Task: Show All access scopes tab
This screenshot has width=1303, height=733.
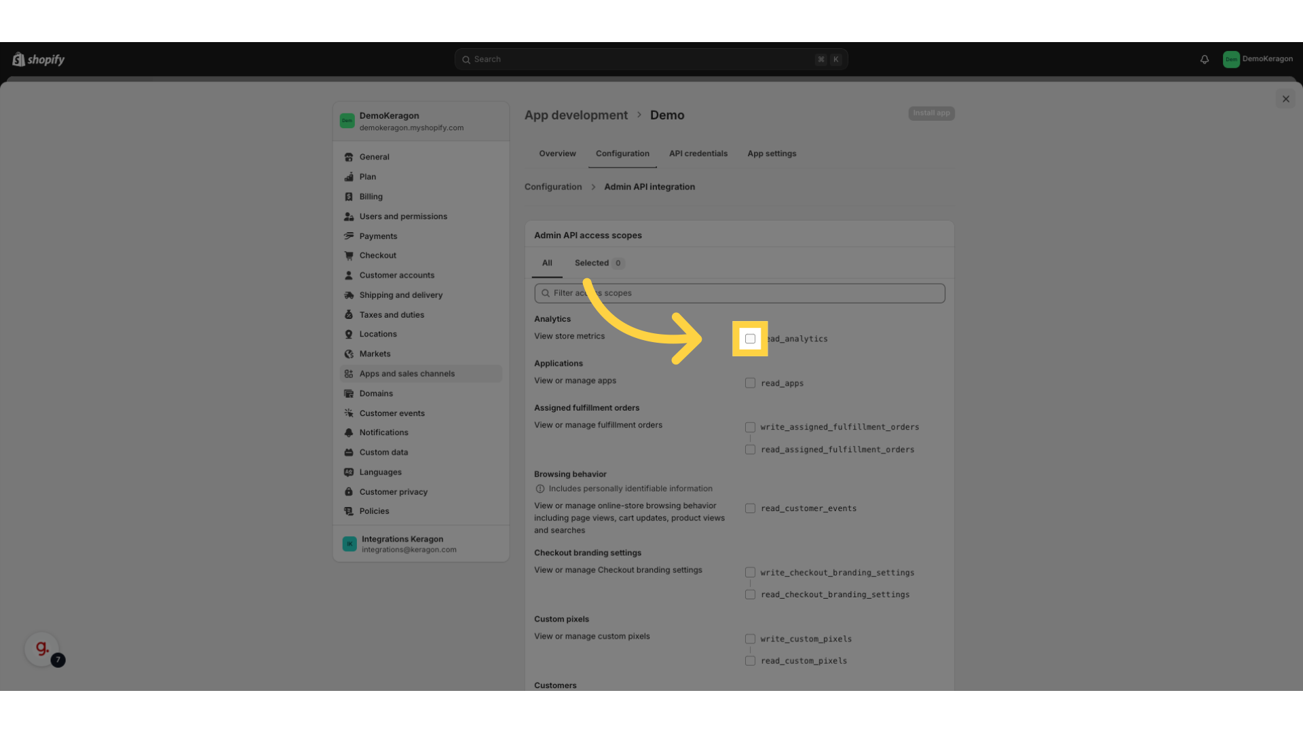Action: [x=547, y=263]
